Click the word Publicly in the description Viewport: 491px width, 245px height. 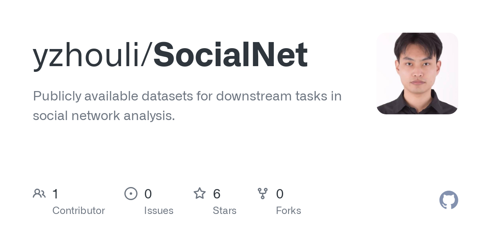56,96
